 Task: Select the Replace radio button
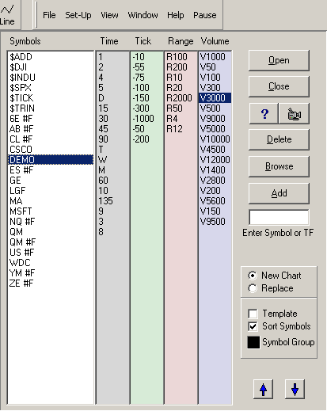pos(253,288)
